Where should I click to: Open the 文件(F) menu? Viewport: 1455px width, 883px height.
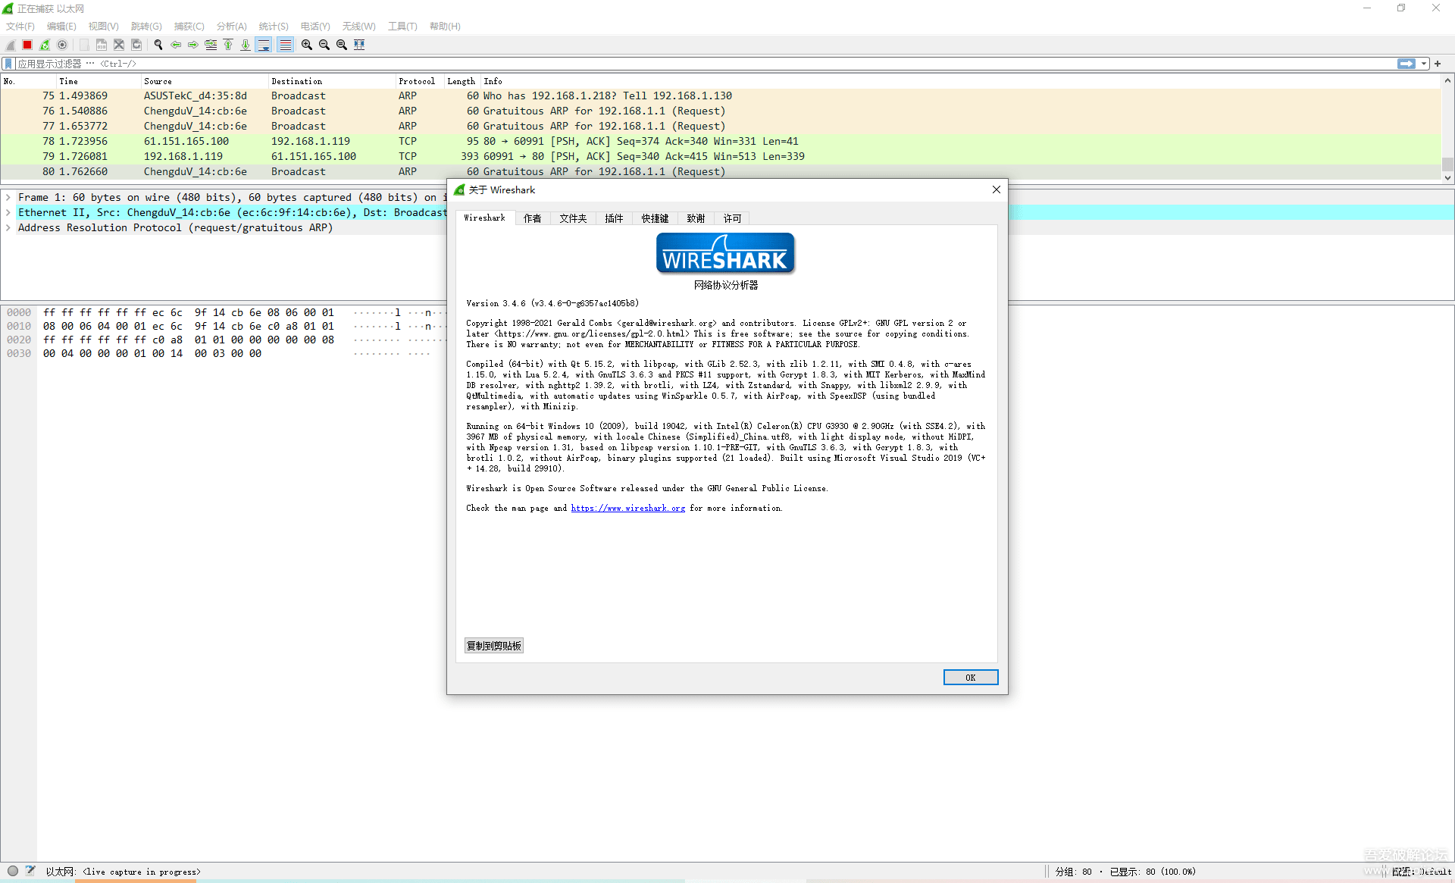(x=20, y=27)
